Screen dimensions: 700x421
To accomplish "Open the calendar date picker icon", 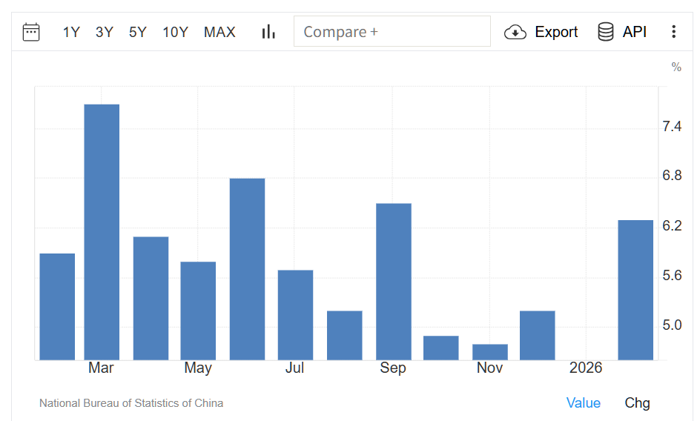I will [31, 32].
